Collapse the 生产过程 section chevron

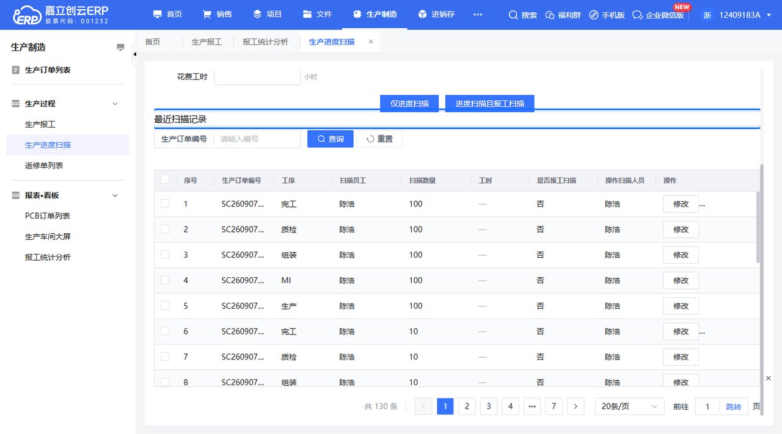coord(115,104)
